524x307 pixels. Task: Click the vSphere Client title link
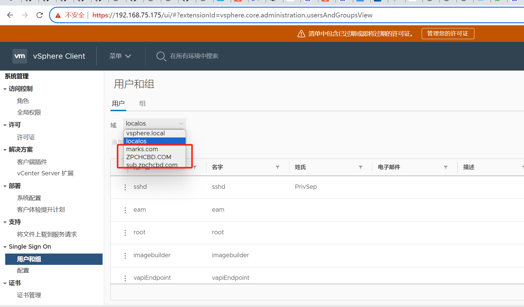pyautogui.click(x=59, y=56)
